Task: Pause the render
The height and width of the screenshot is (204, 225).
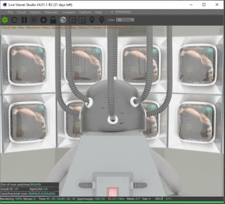Action: coord(24,20)
